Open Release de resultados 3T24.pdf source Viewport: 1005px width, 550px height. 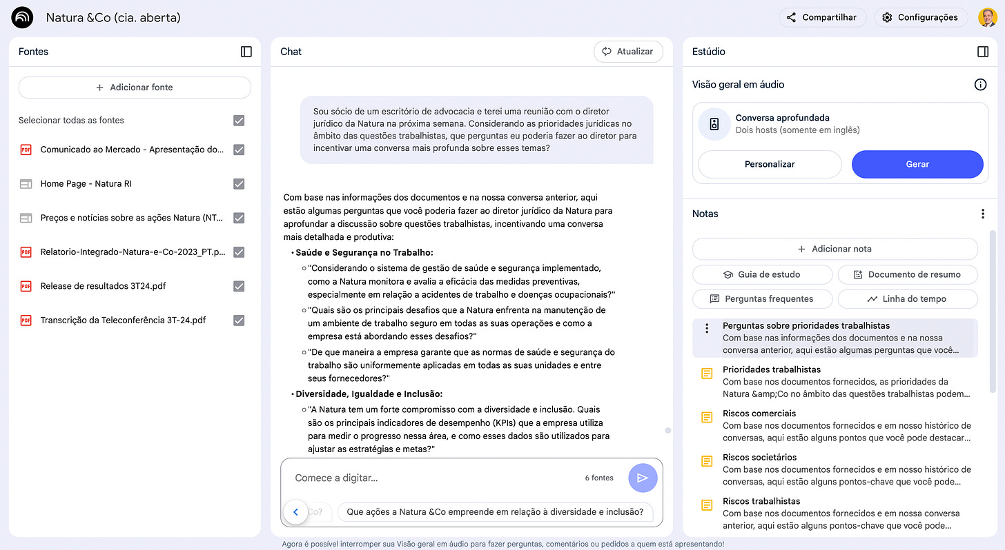coord(103,286)
